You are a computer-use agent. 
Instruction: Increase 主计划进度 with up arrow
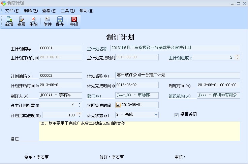237,56
